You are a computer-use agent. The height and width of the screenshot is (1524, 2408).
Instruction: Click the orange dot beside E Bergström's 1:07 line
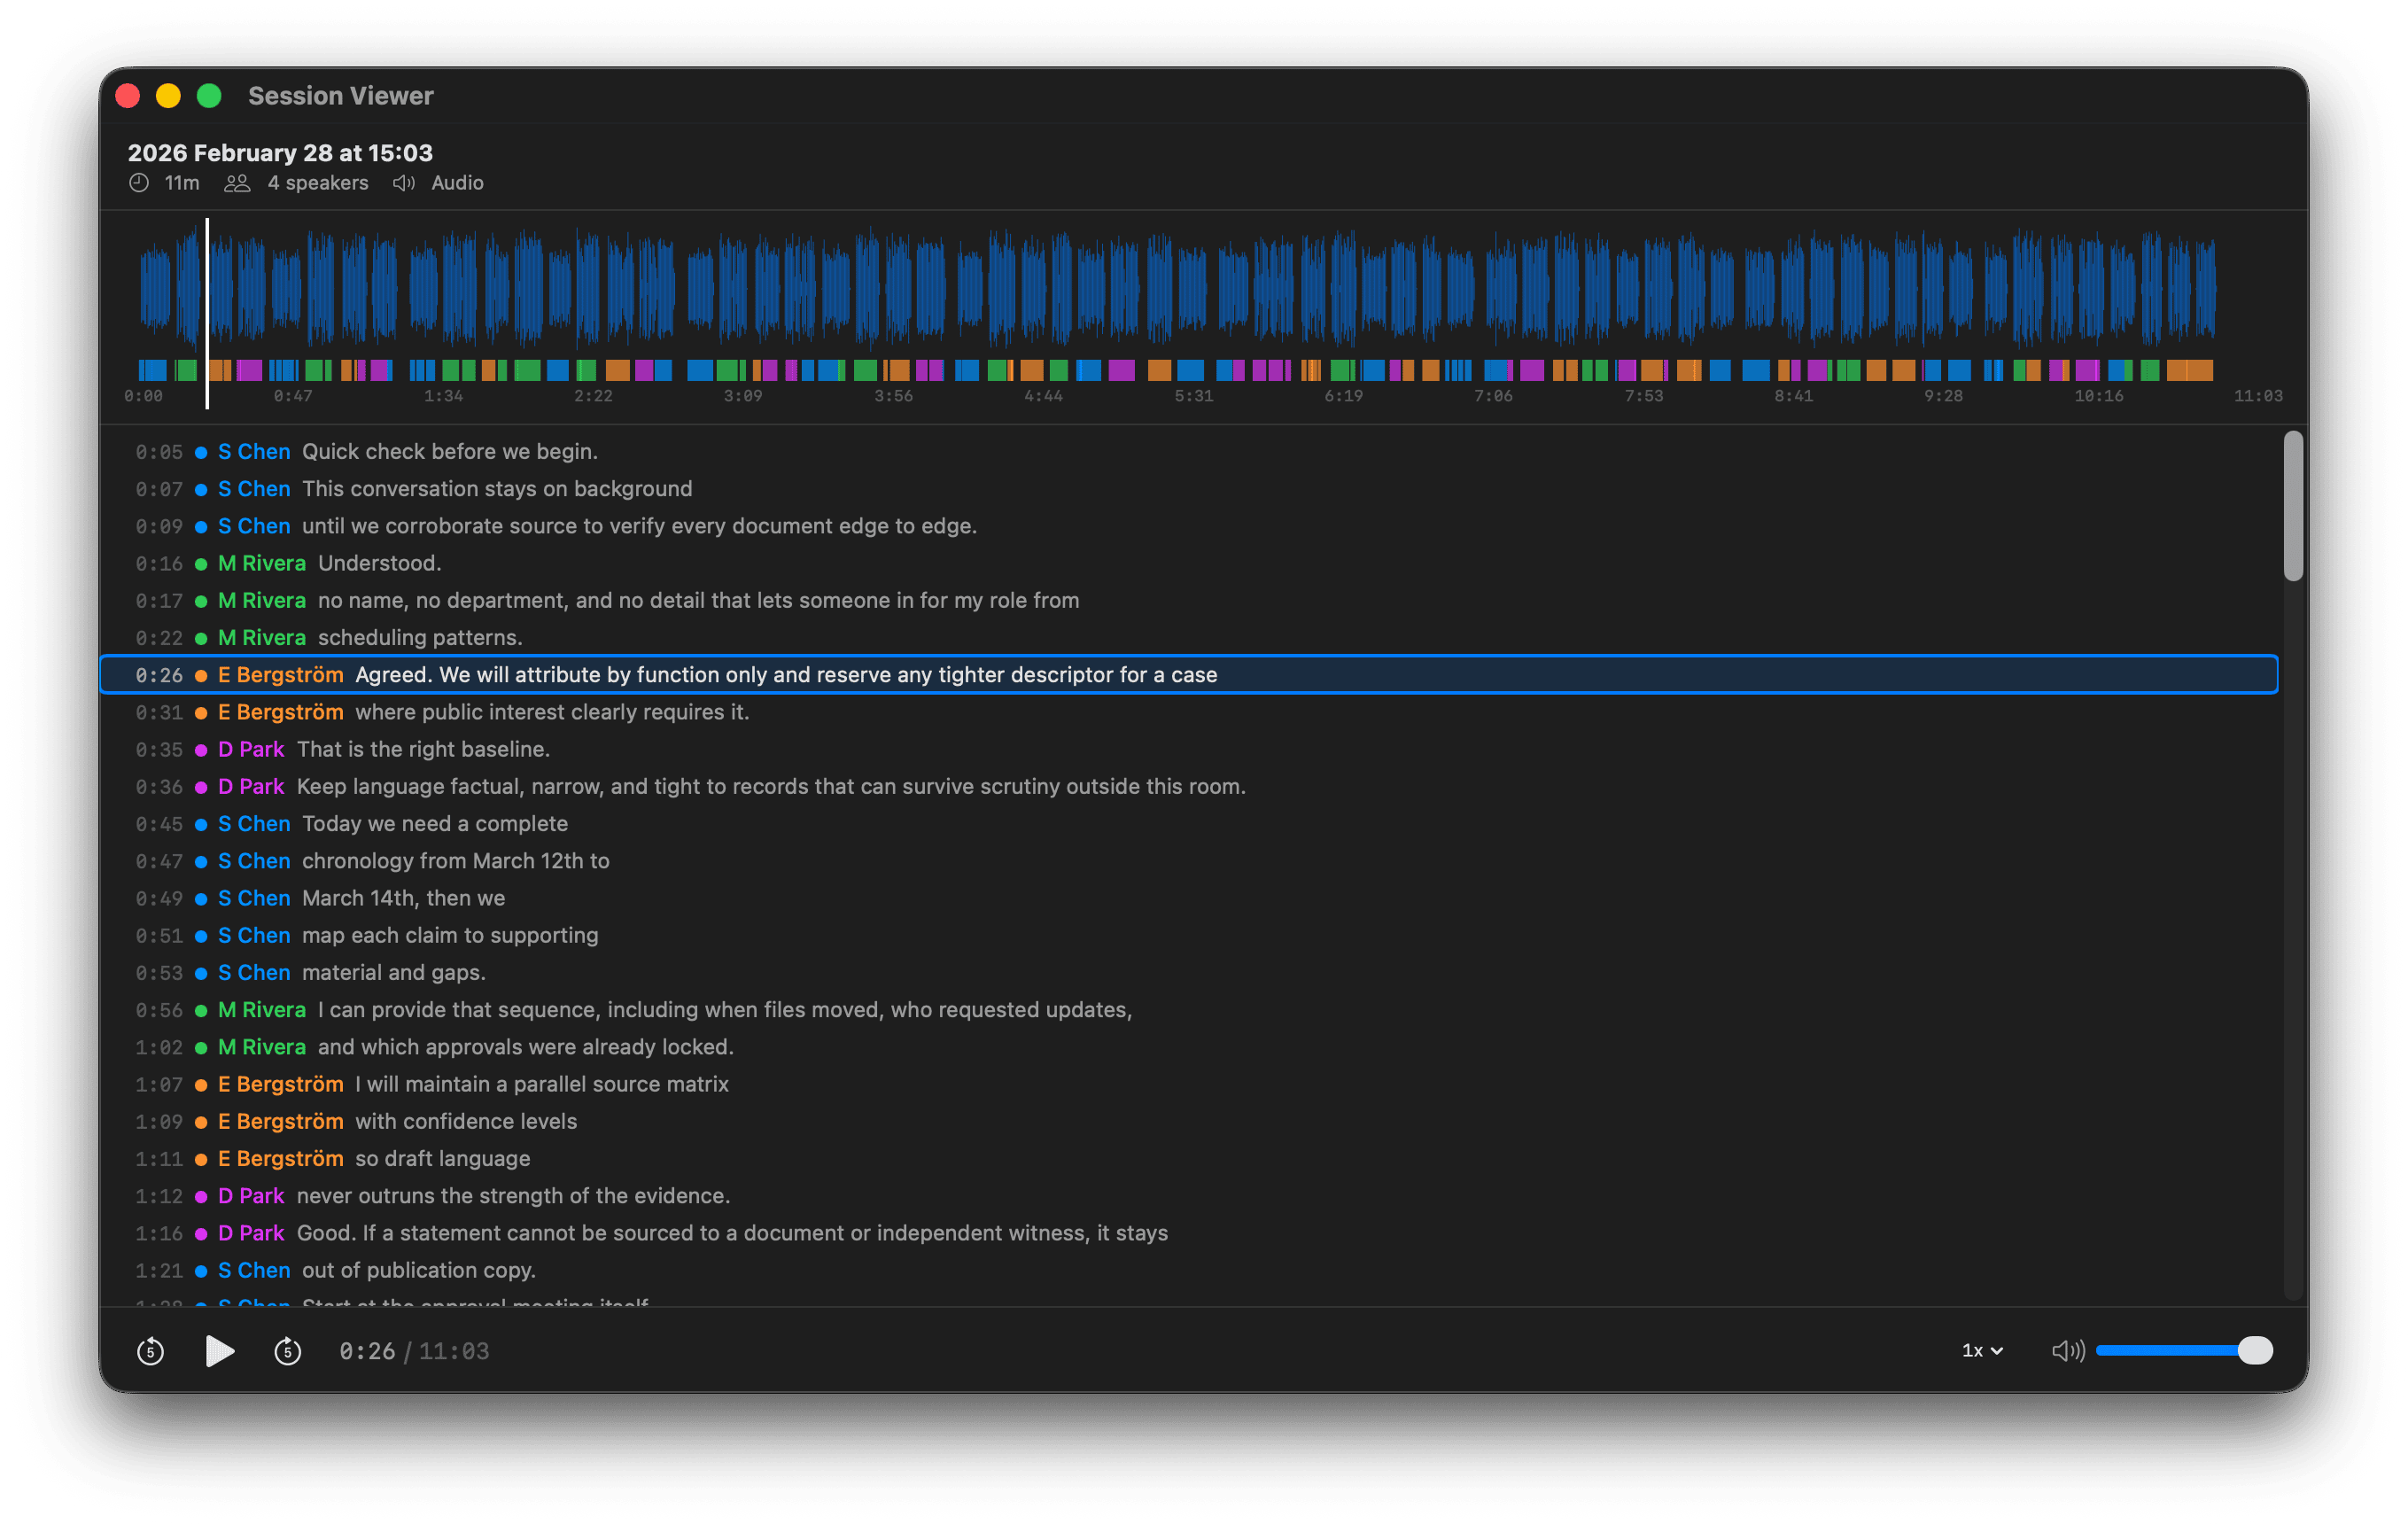point(201,1085)
